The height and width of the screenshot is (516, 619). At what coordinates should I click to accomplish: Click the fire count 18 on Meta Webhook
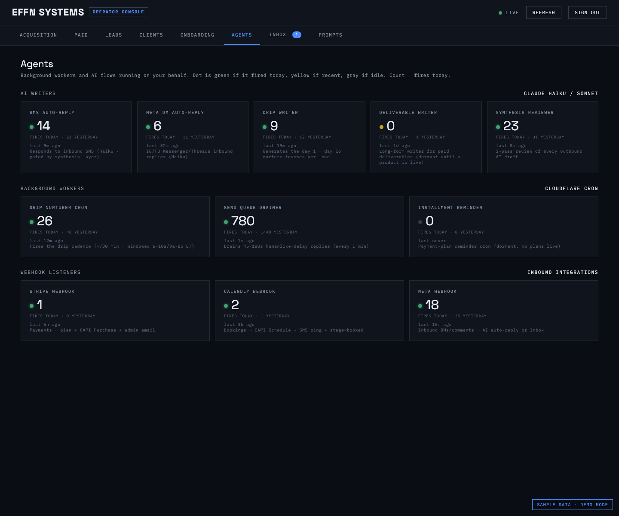point(432,305)
